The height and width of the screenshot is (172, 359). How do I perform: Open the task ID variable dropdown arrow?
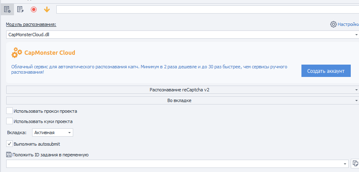click(345, 164)
